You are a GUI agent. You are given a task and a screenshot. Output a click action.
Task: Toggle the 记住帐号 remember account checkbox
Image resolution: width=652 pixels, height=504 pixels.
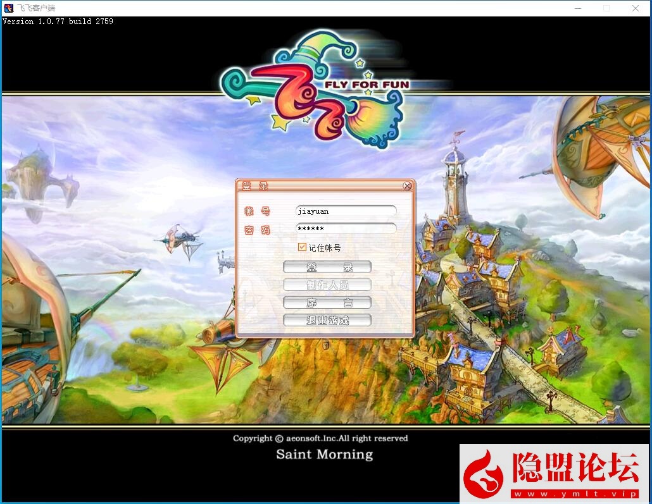coord(303,247)
